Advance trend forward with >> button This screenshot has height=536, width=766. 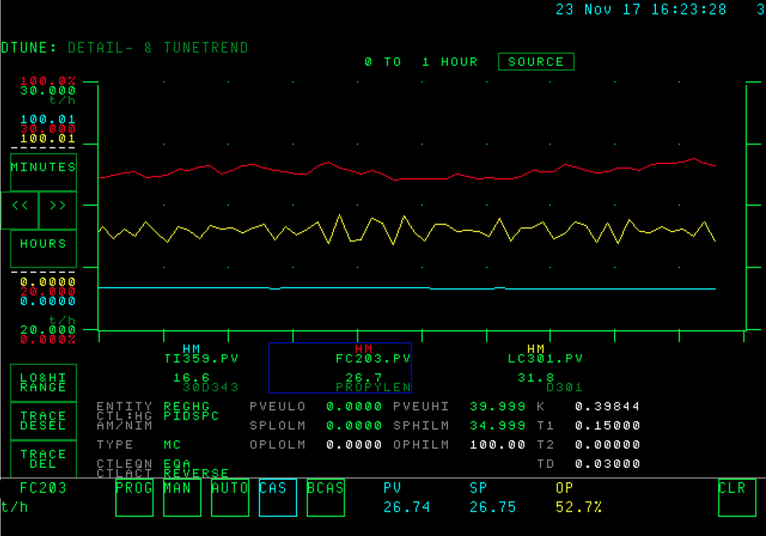[x=58, y=210]
